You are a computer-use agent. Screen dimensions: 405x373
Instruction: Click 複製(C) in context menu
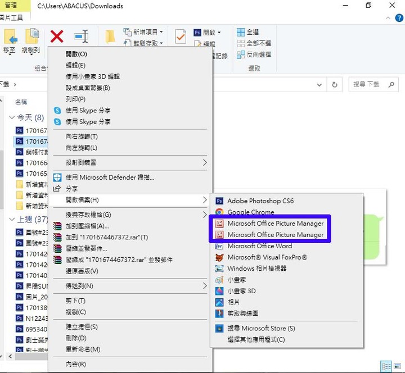[x=130, y=312]
